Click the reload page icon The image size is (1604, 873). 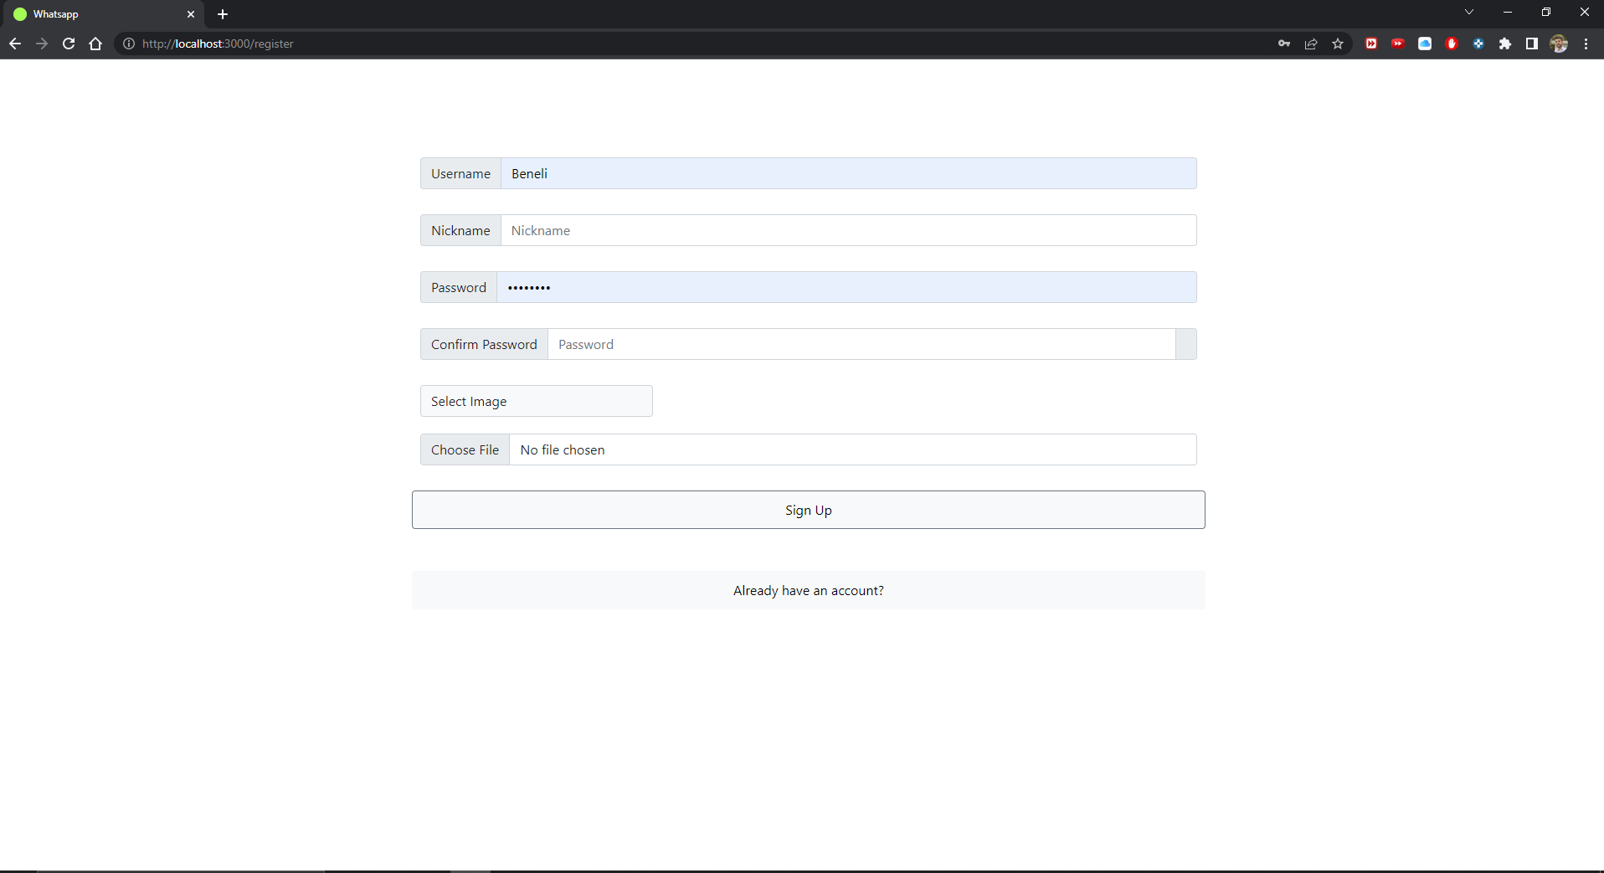(x=69, y=44)
